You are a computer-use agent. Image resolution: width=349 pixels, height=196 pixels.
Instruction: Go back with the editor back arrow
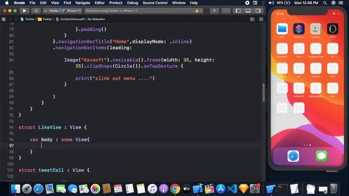pos(10,20)
